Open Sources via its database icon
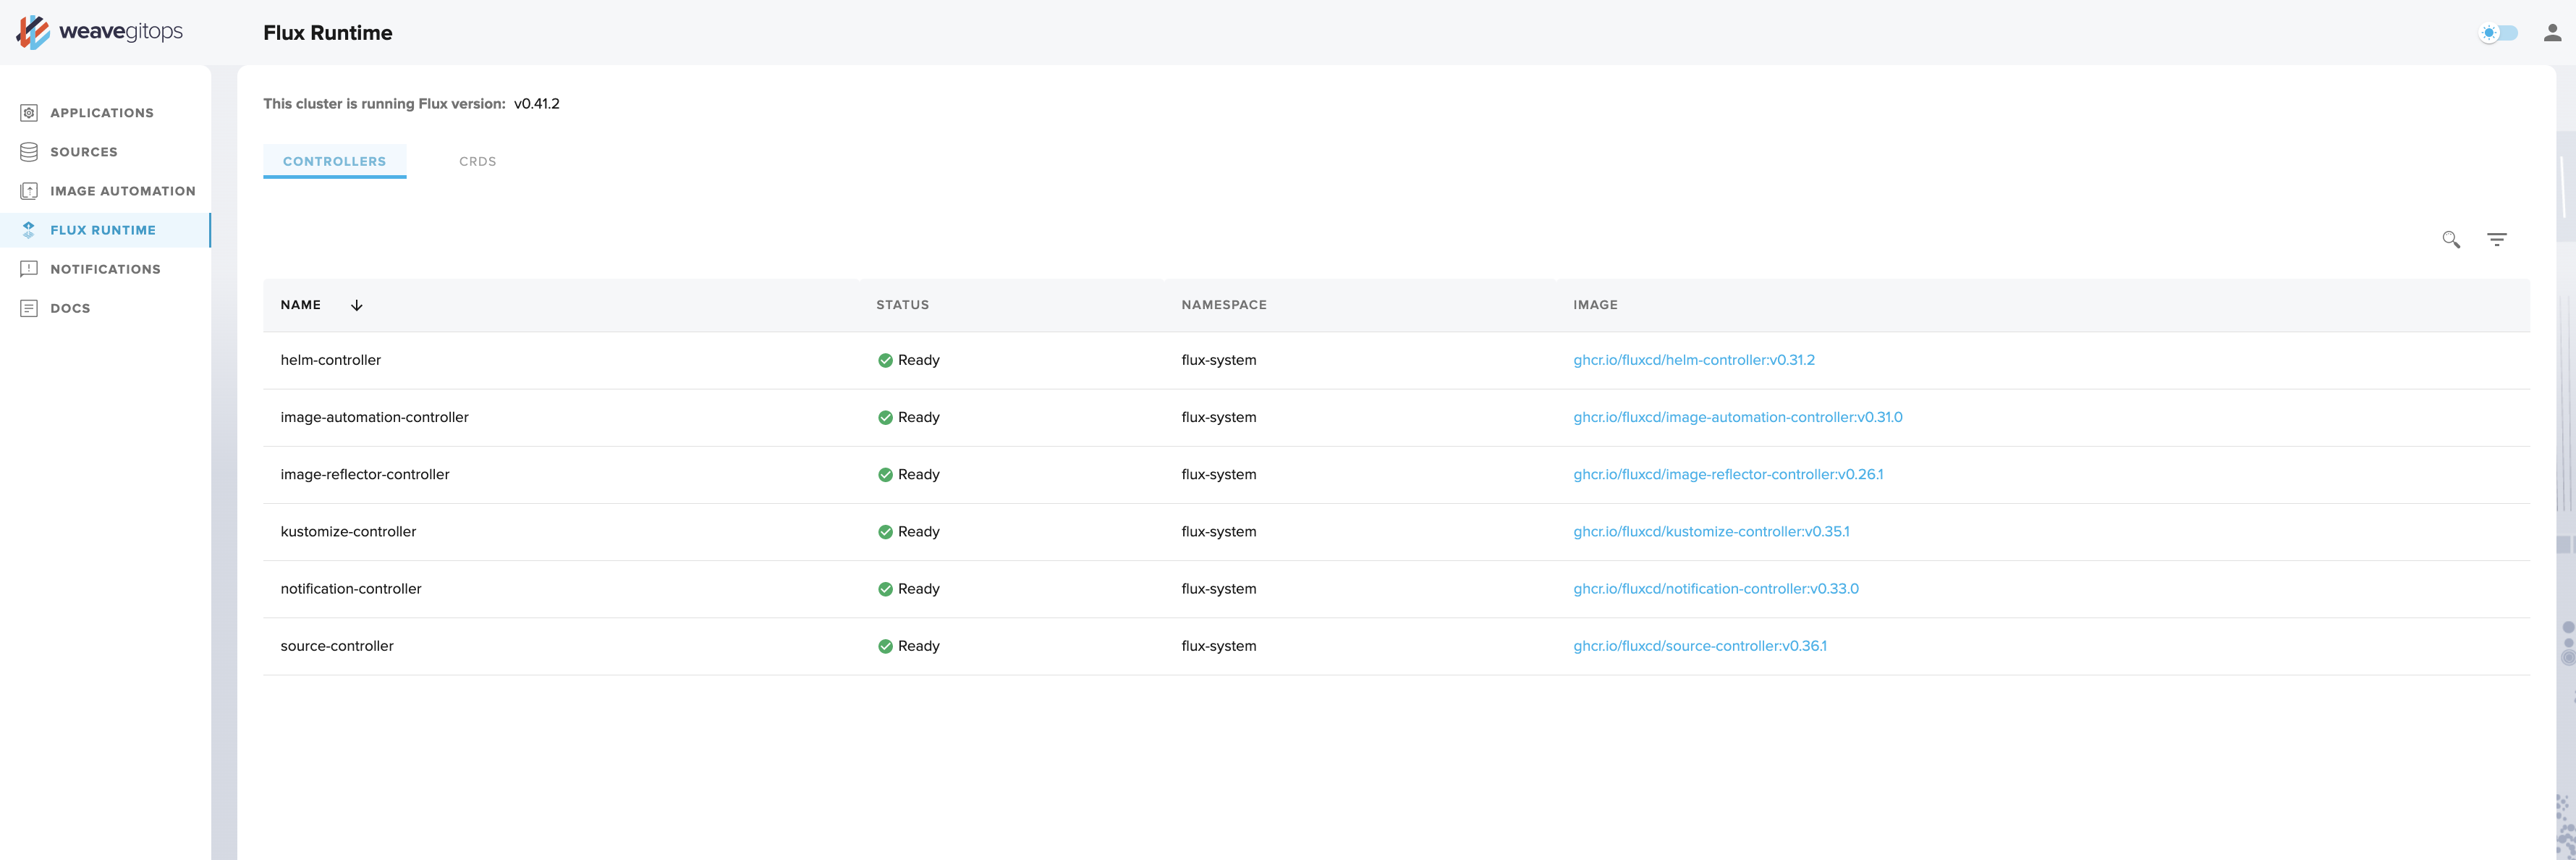The width and height of the screenshot is (2576, 860). click(x=29, y=152)
